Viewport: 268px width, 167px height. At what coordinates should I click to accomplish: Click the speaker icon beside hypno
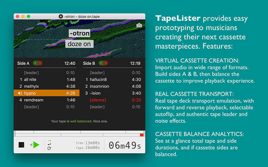coord(20,93)
